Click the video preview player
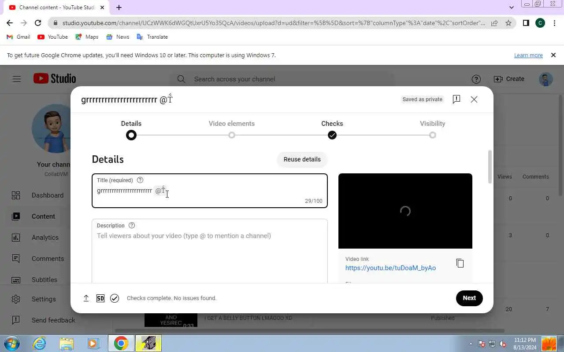This screenshot has height=352, width=564. coord(405,211)
